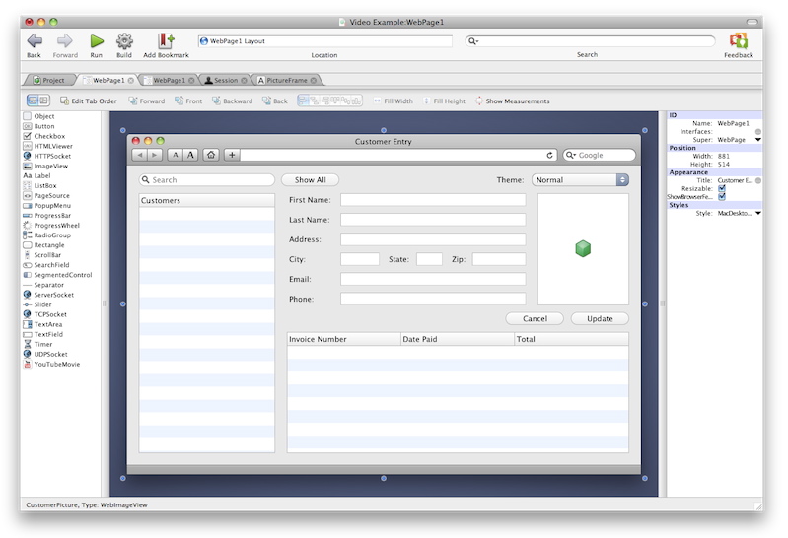788x538 pixels.
Task: Open the Theme popup showing Normal
Action: pyautogui.click(x=580, y=180)
